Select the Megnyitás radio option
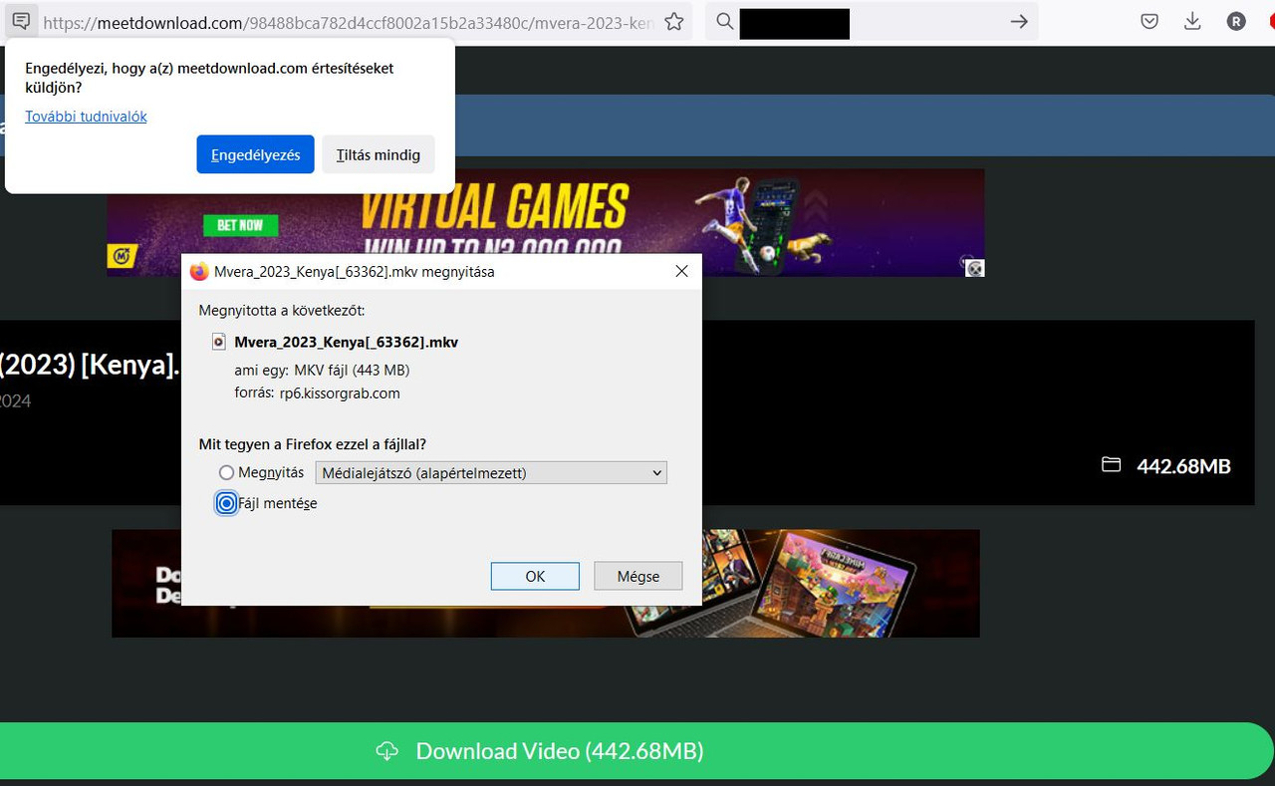The width and height of the screenshot is (1275, 786). coord(227,472)
